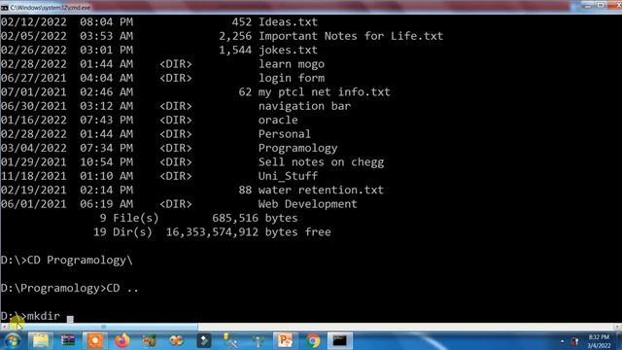Image resolution: width=622 pixels, height=350 pixels.
Task: Open Google Chrome from the taskbar
Action: (313, 341)
